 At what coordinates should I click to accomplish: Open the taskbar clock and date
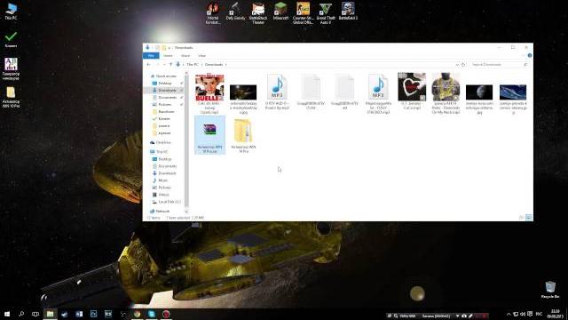pyautogui.click(x=555, y=314)
